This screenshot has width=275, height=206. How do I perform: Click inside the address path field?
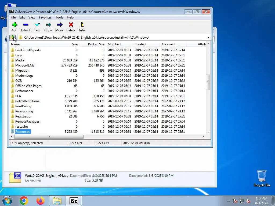(x=112, y=38)
